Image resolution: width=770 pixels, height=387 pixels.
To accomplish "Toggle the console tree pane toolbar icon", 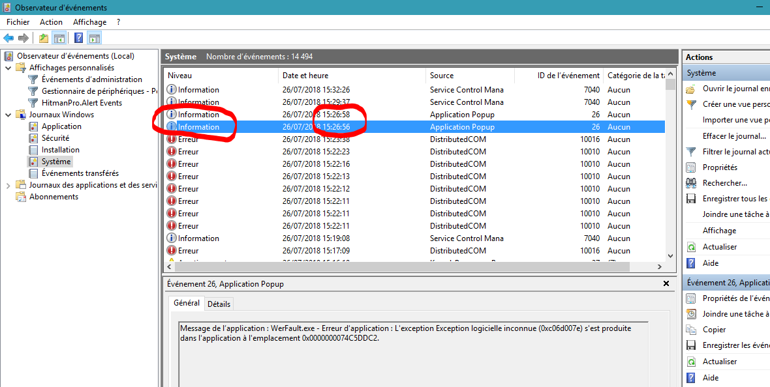I will point(59,38).
